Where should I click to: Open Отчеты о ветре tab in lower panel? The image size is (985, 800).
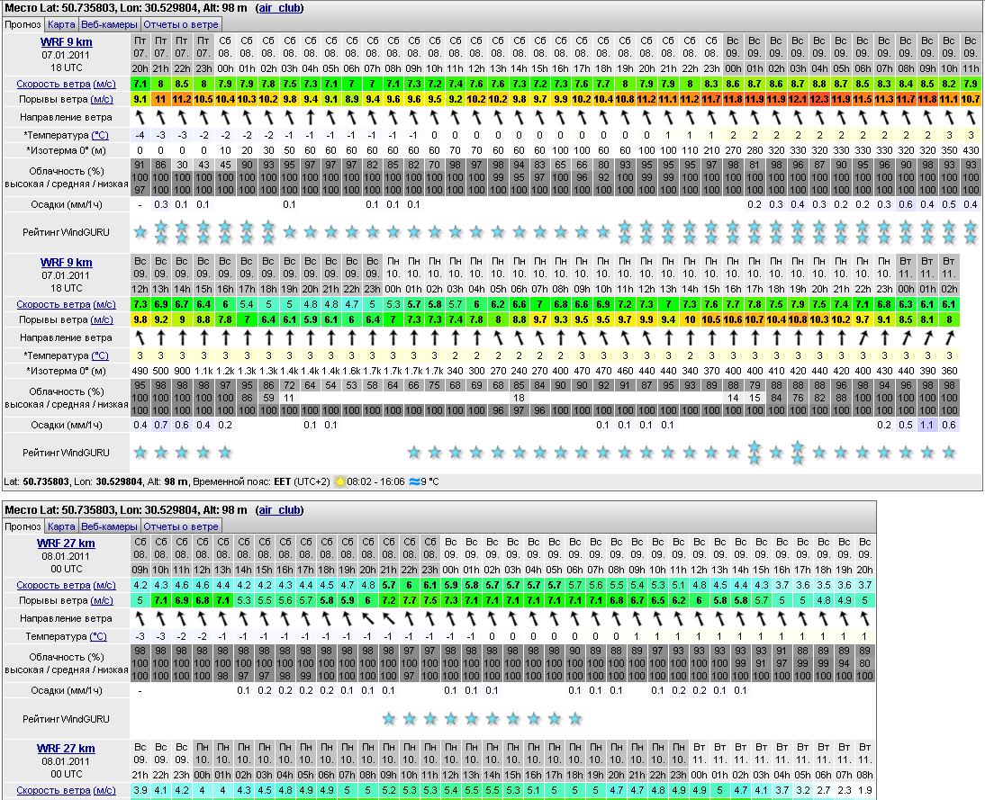(x=182, y=526)
